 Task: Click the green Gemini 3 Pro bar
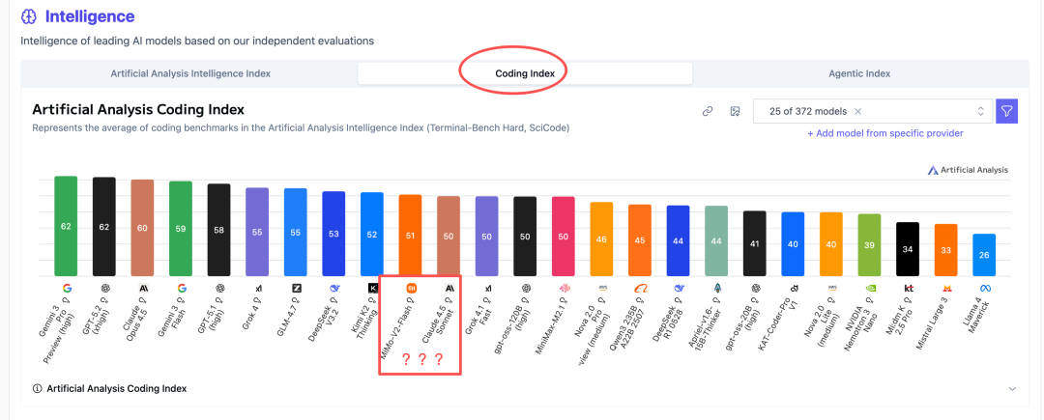tap(66, 226)
